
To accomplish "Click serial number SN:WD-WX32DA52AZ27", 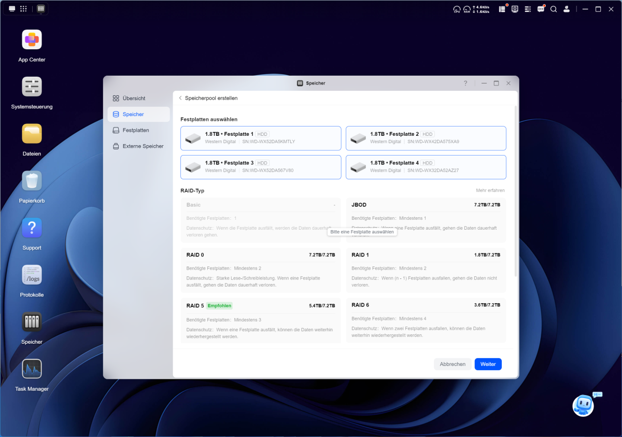I will 433,171.
